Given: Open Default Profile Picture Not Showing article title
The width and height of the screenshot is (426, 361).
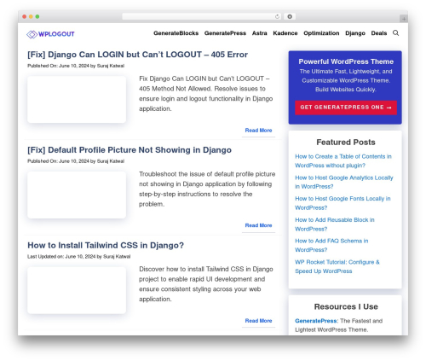Looking at the screenshot, I should click(x=130, y=150).
